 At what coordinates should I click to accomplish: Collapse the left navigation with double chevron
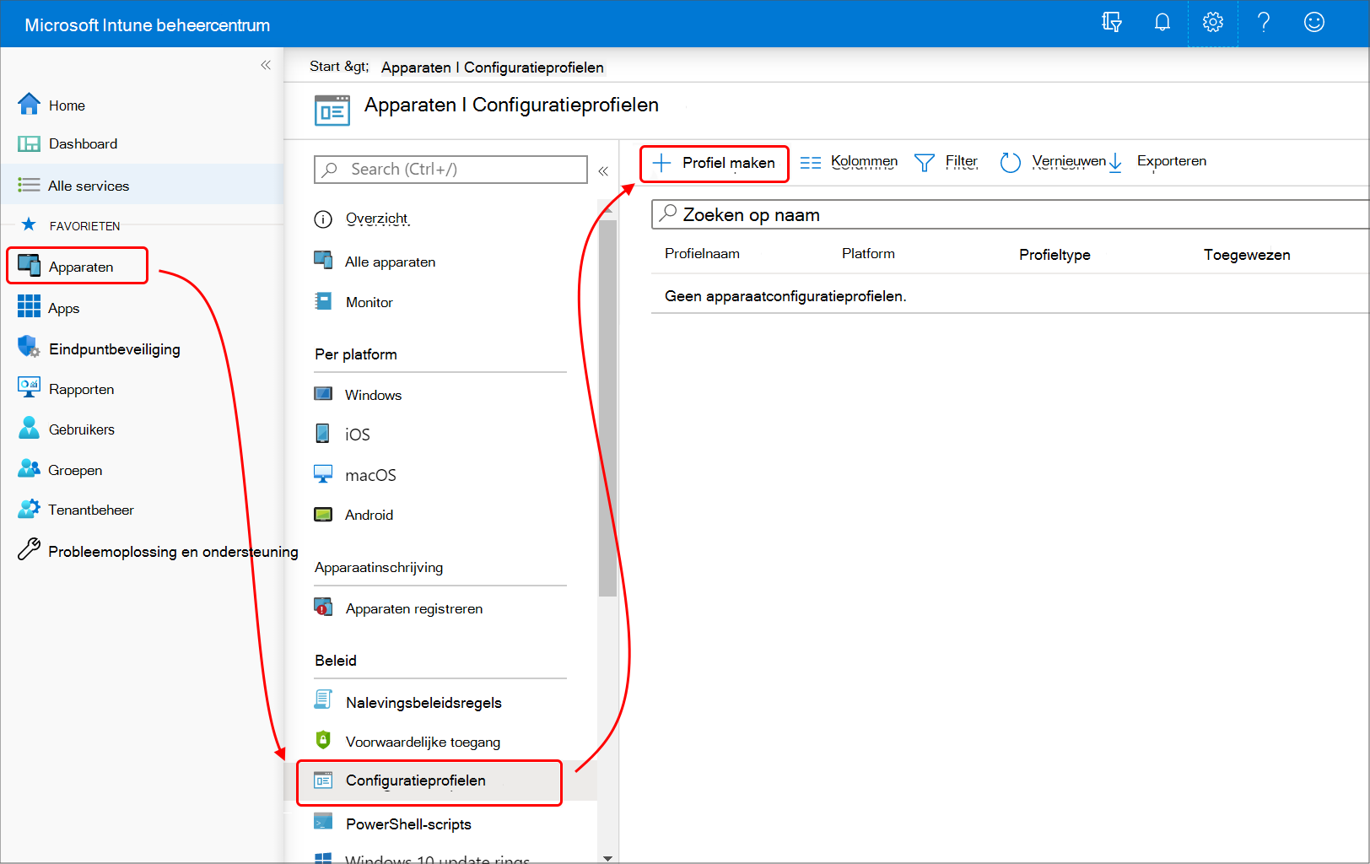pyautogui.click(x=266, y=65)
